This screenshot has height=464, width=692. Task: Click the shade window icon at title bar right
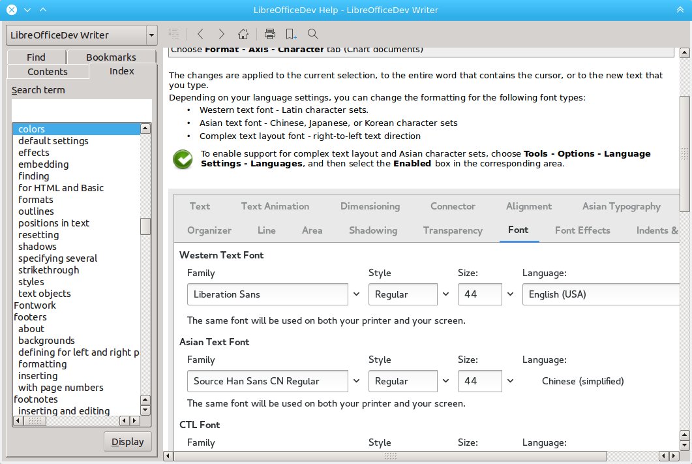tap(680, 10)
